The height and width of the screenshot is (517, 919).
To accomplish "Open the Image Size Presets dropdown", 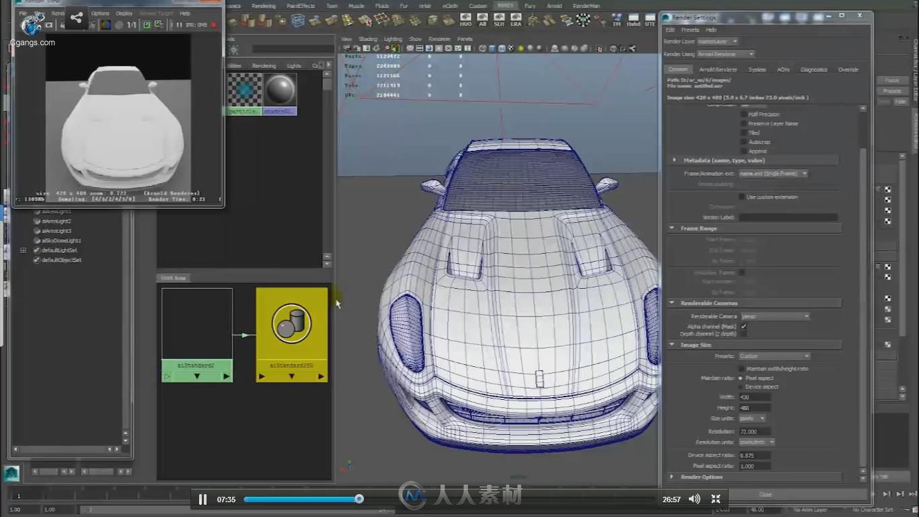I will [x=774, y=356].
